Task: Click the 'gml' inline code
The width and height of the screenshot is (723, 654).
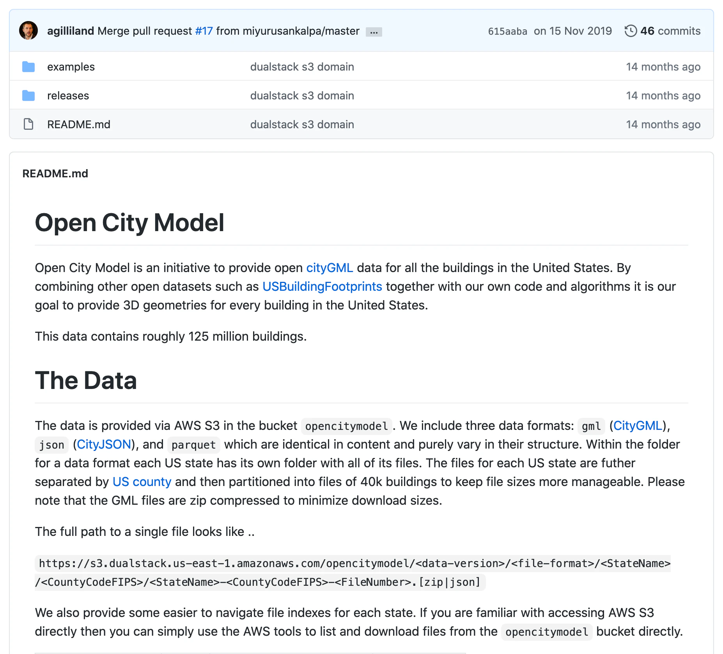Action: 591,426
